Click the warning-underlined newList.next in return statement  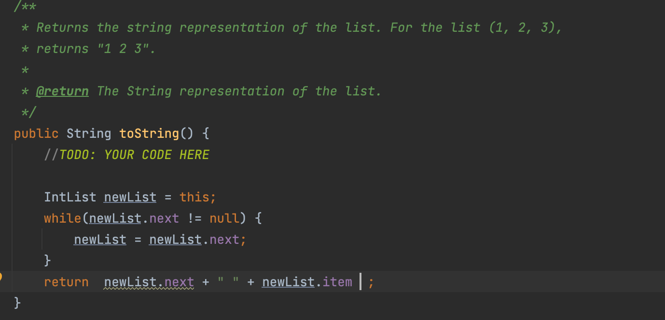point(149,282)
